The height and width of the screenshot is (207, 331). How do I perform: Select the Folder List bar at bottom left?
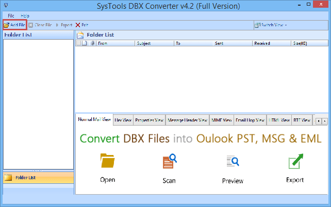[x=39, y=178]
